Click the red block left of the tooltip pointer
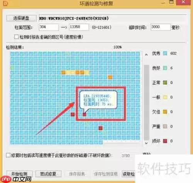Image resolution: width=193 pixels, height=183 pixels. pos(73,114)
